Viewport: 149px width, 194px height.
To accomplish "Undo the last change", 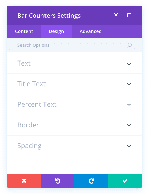I will tap(58, 181).
